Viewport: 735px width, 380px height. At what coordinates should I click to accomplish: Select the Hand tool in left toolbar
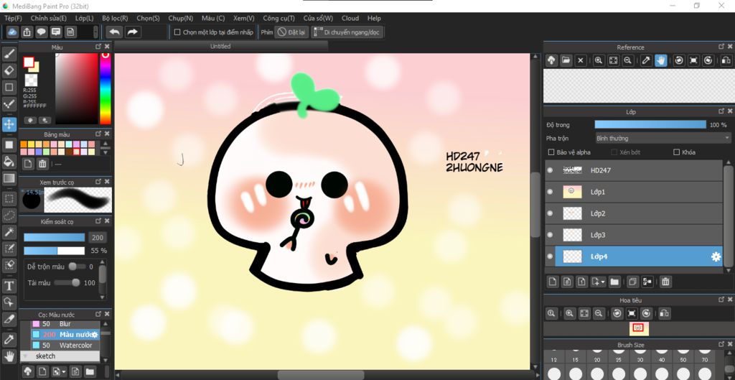[x=9, y=356]
